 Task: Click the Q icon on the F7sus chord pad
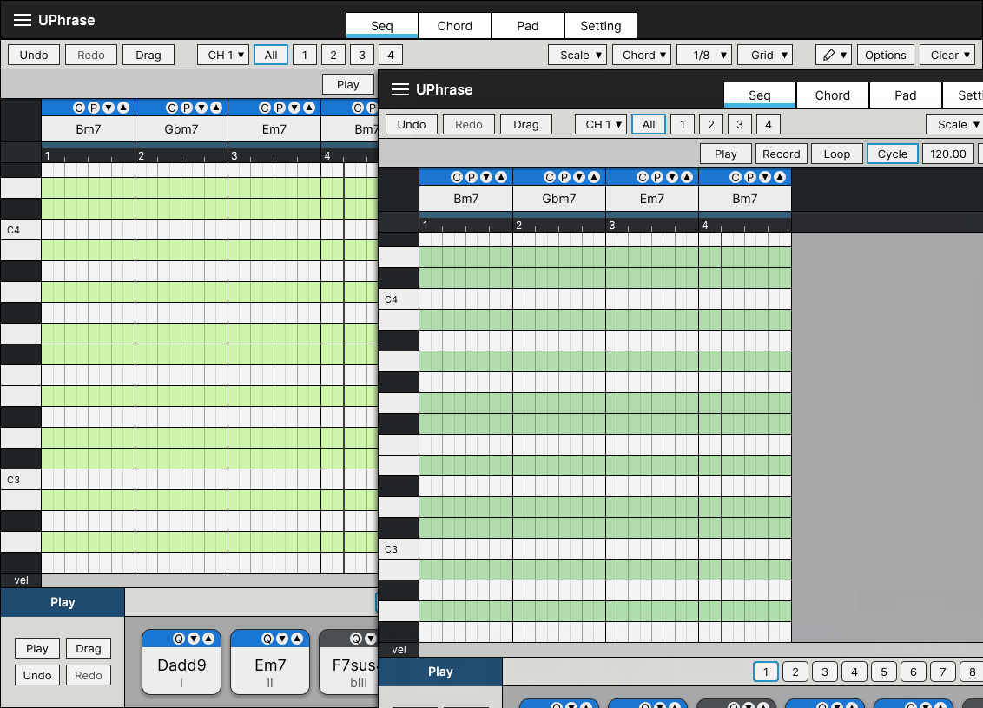click(x=355, y=639)
